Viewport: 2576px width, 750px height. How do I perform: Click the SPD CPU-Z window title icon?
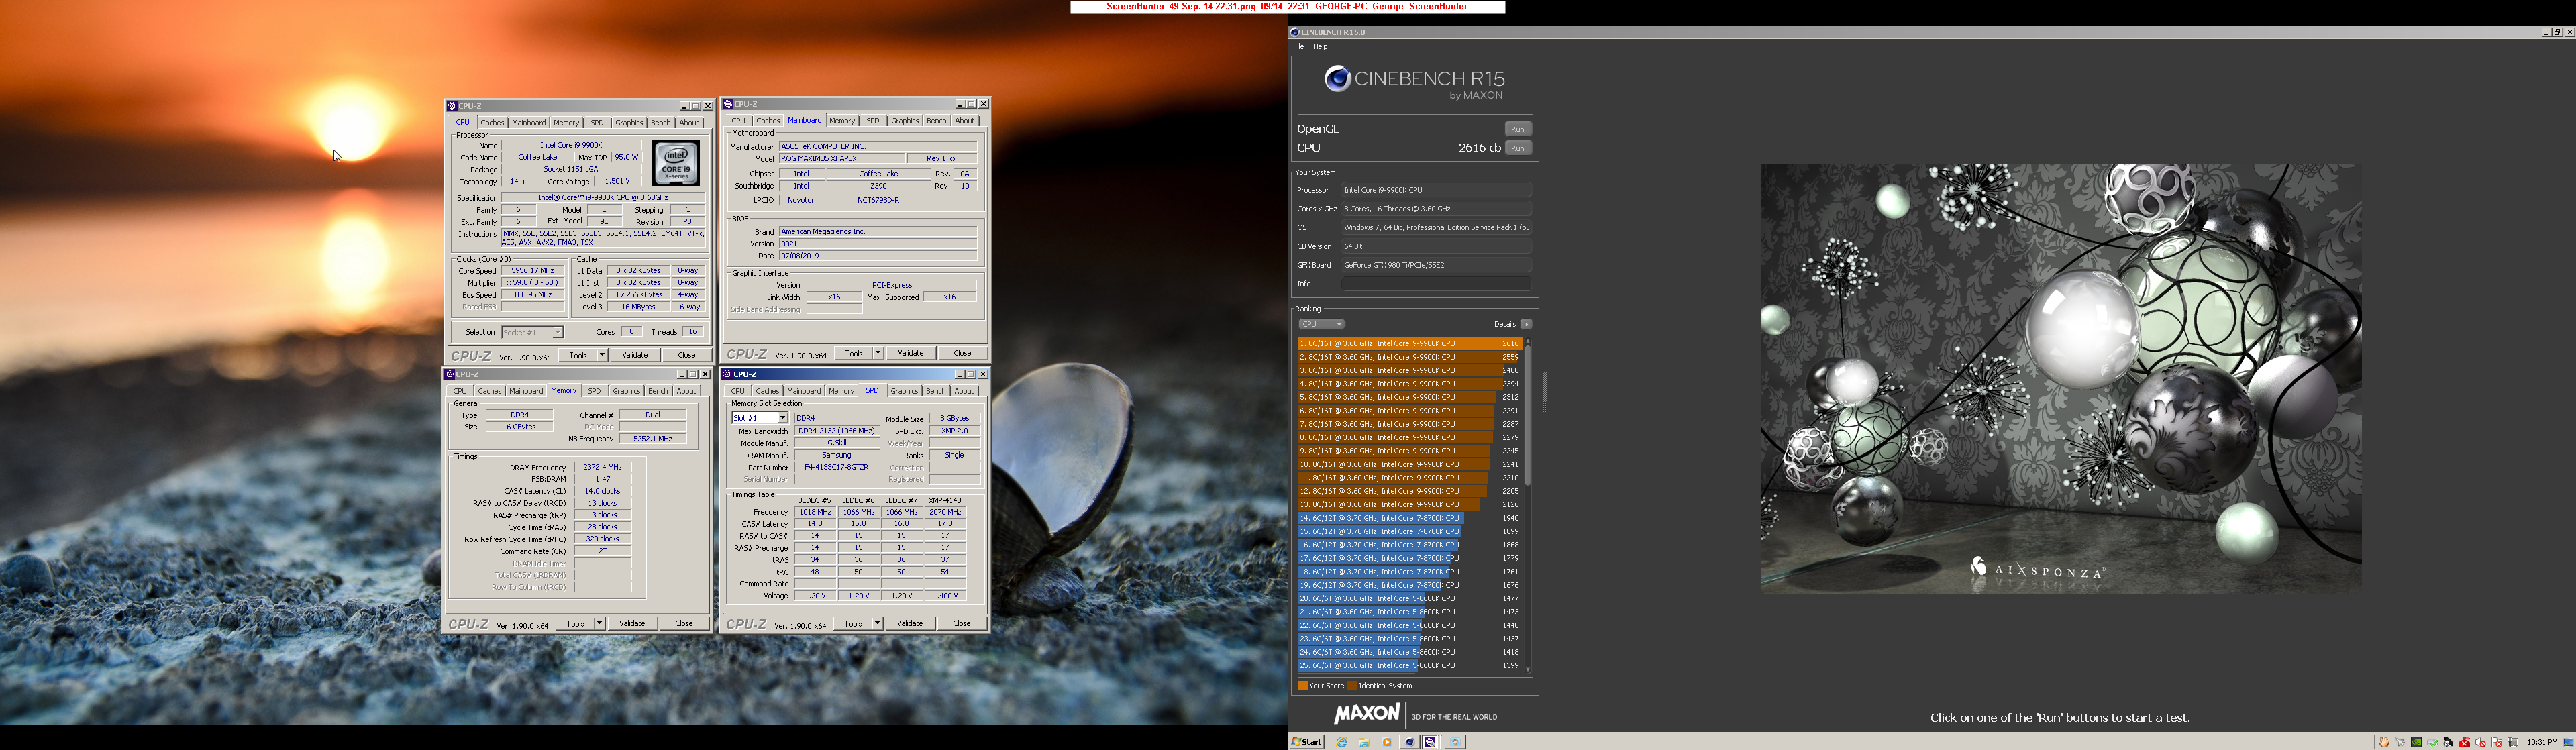tap(728, 374)
